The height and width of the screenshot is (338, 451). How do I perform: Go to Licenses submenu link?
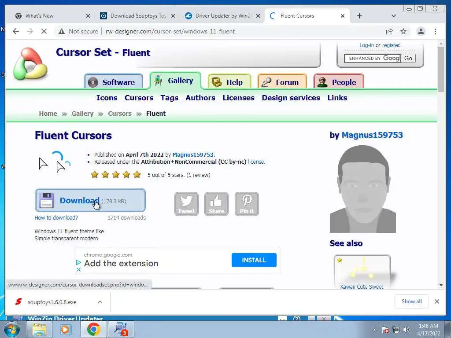(238, 98)
